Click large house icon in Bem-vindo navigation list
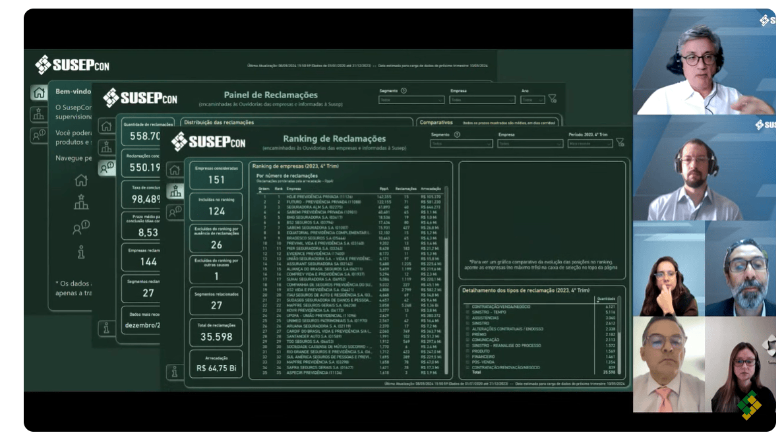The image size is (784, 439). click(81, 180)
